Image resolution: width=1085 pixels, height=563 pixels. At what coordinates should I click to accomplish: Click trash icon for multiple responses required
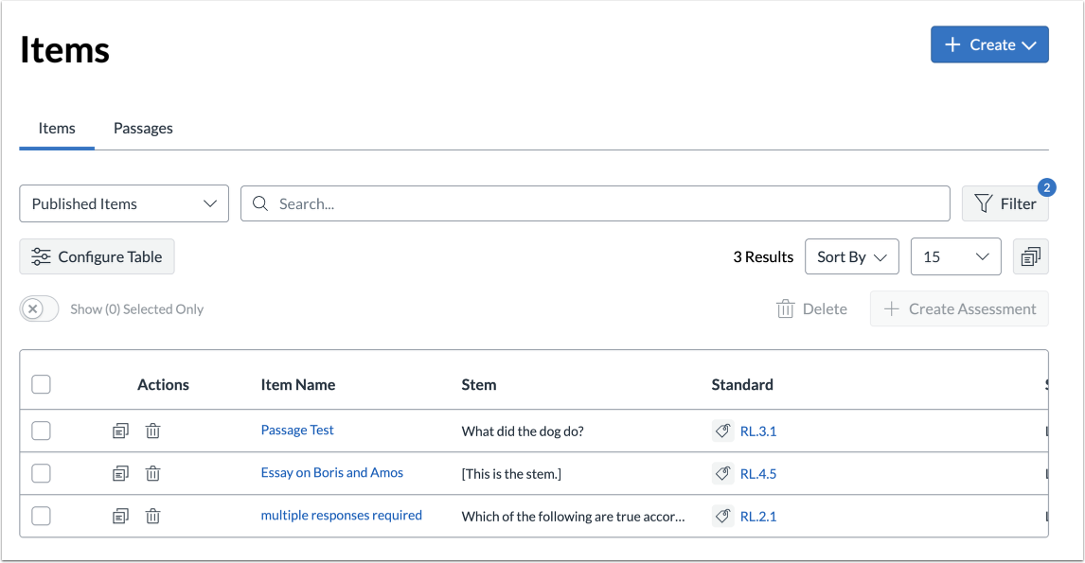click(x=152, y=516)
